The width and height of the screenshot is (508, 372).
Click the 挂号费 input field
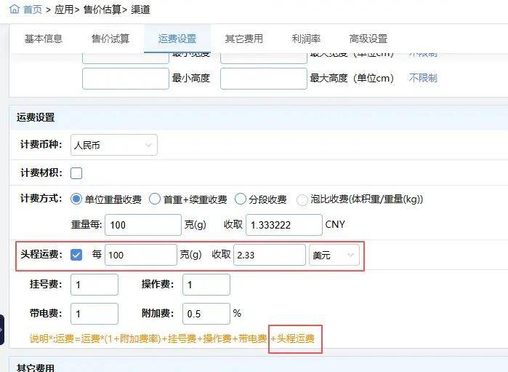(94, 285)
